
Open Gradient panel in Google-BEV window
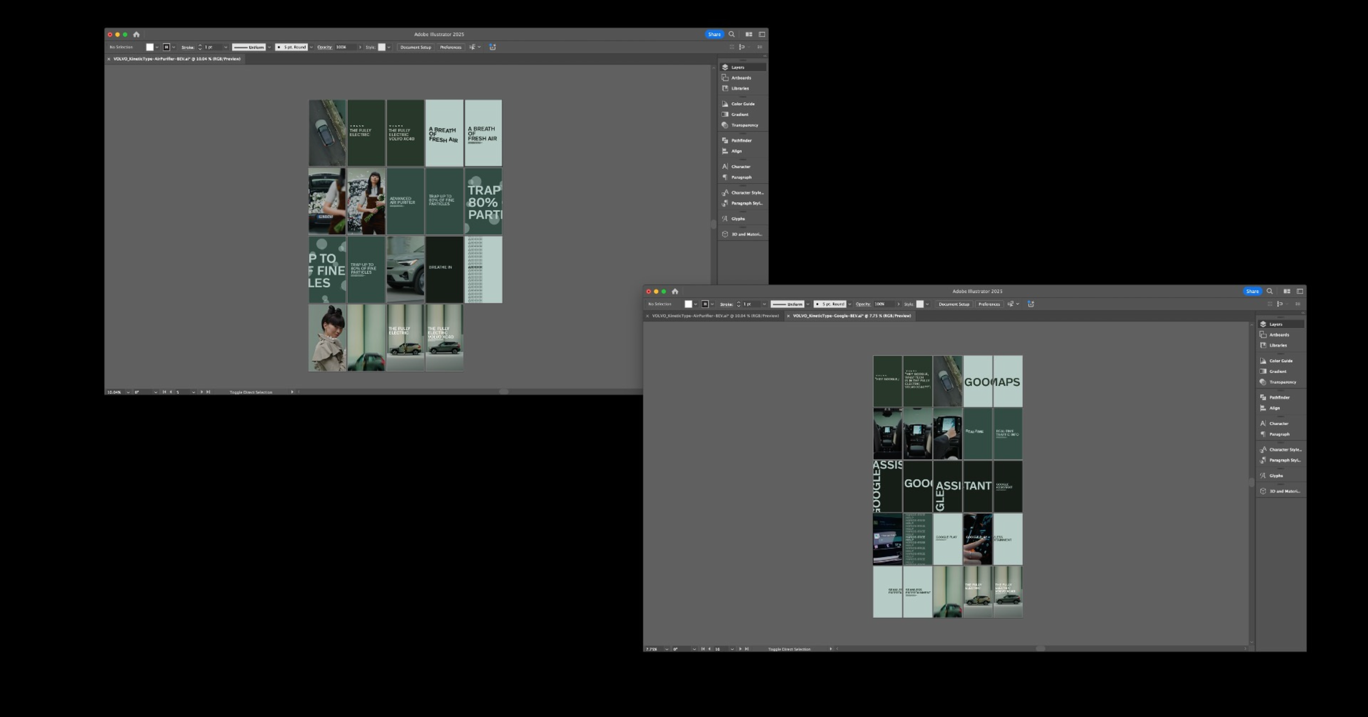click(1280, 371)
